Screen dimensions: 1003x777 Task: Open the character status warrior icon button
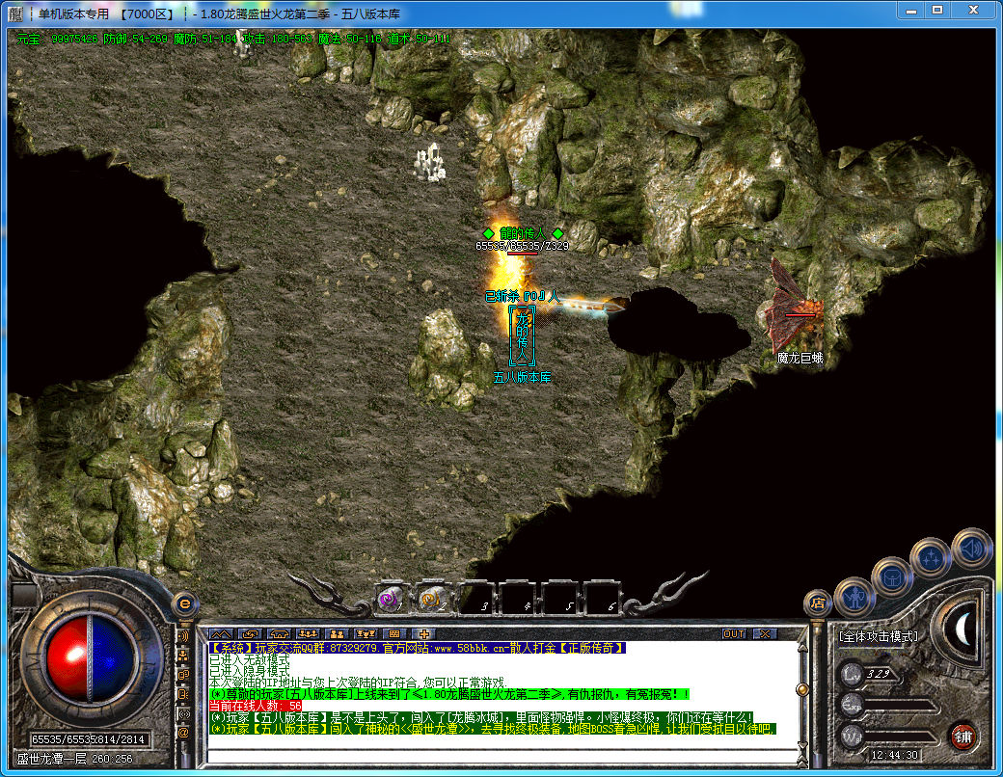pyautogui.click(x=854, y=598)
